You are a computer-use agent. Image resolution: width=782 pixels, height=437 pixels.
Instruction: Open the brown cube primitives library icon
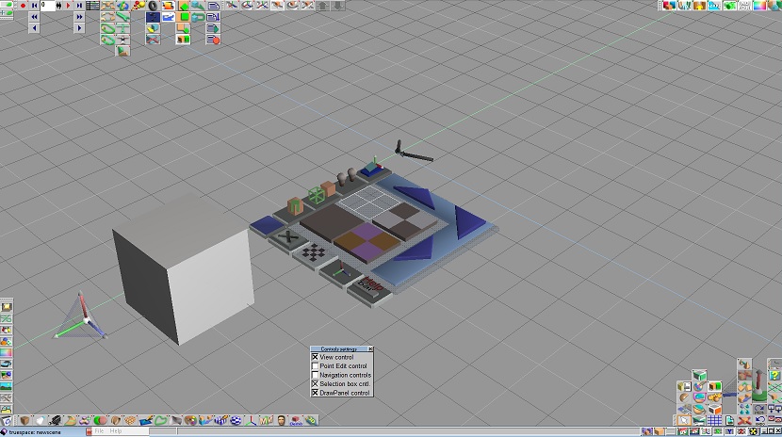coord(24,421)
